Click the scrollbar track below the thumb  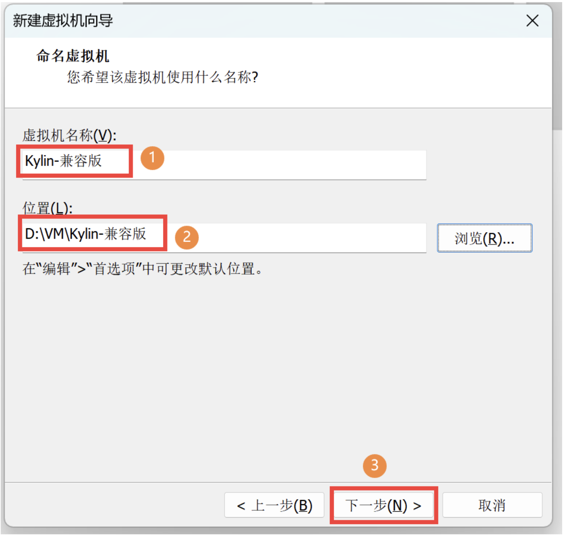[557, 329]
